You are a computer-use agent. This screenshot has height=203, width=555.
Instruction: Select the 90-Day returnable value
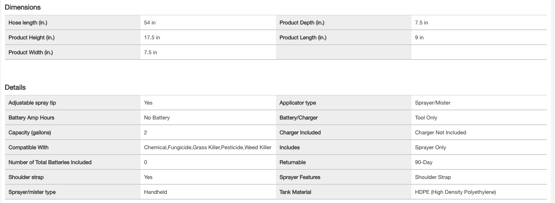(x=424, y=162)
